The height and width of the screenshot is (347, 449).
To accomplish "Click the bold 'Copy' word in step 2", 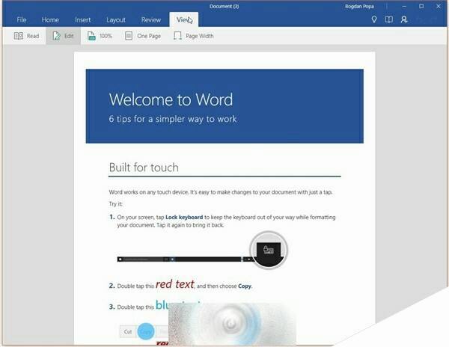I will coord(245,286).
